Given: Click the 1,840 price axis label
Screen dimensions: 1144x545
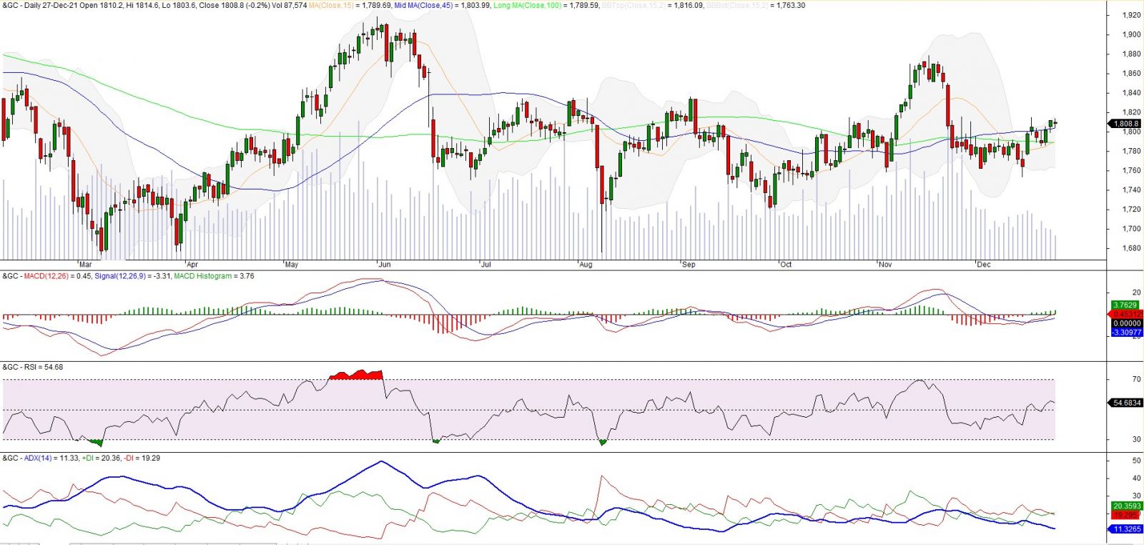Looking at the screenshot, I should pyautogui.click(x=1131, y=93).
